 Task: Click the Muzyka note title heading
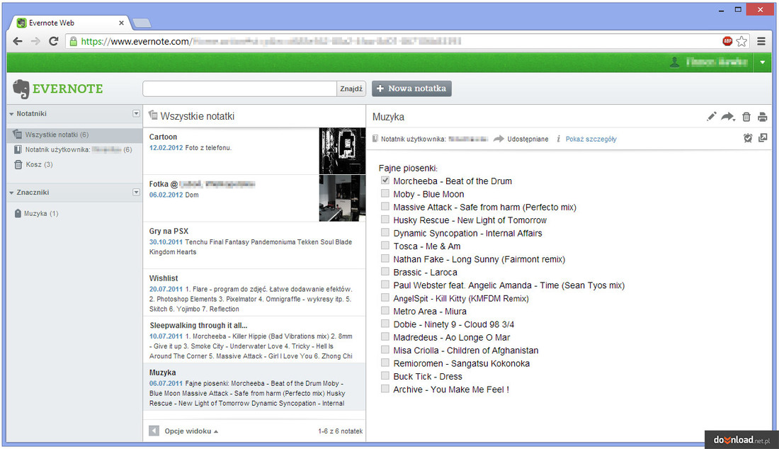point(389,117)
